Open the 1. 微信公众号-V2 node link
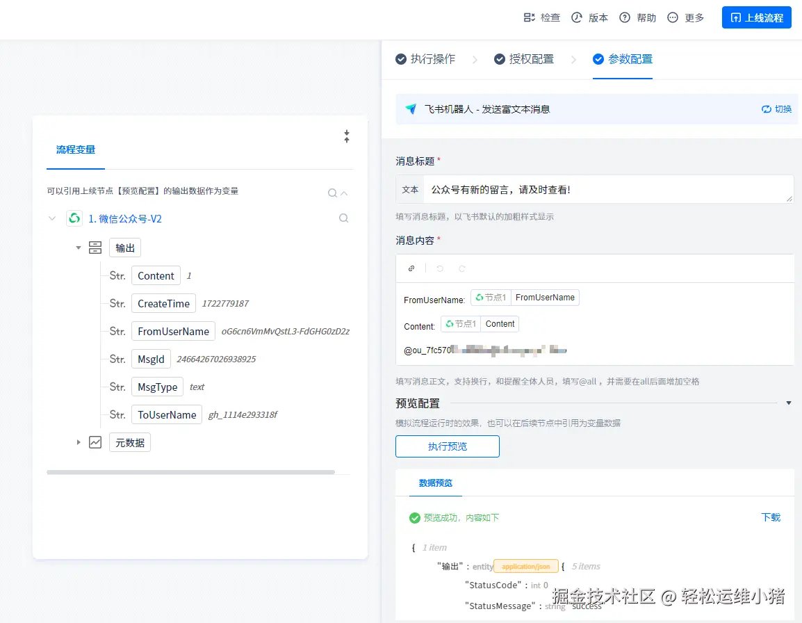 point(125,218)
